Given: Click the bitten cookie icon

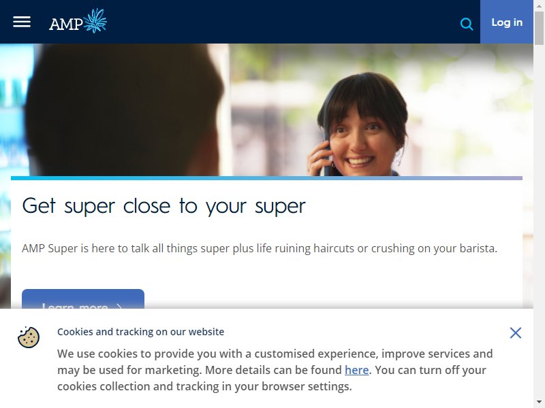Looking at the screenshot, I should click(29, 337).
